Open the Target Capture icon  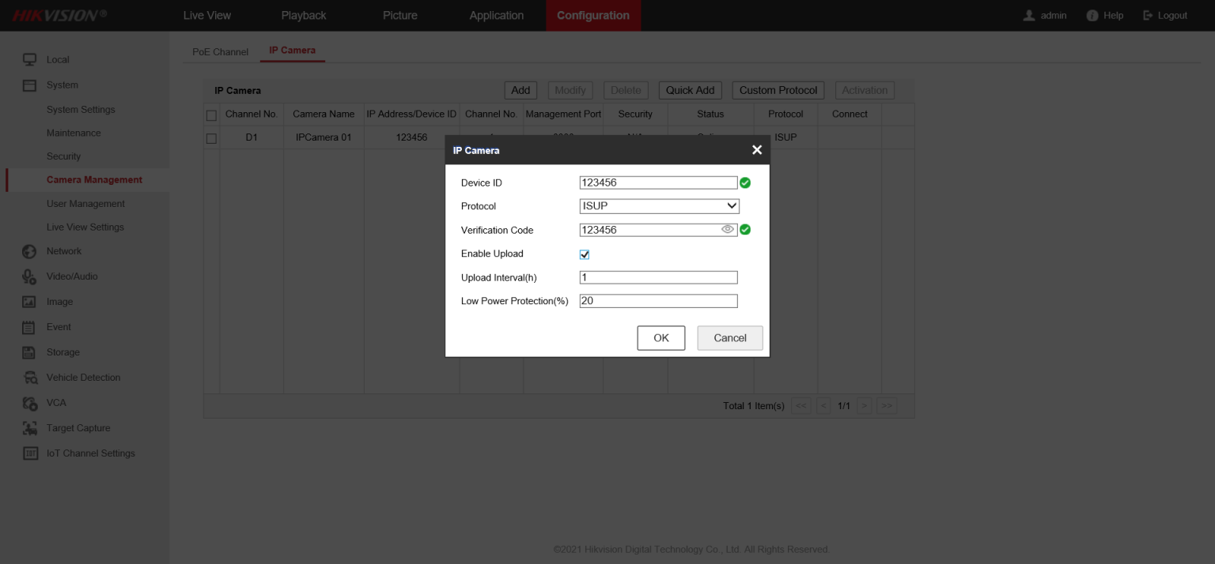tap(29, 428)
